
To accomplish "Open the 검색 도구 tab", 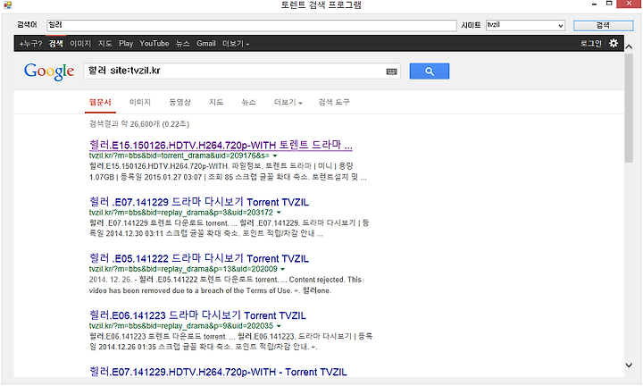I will coord(334,102).
